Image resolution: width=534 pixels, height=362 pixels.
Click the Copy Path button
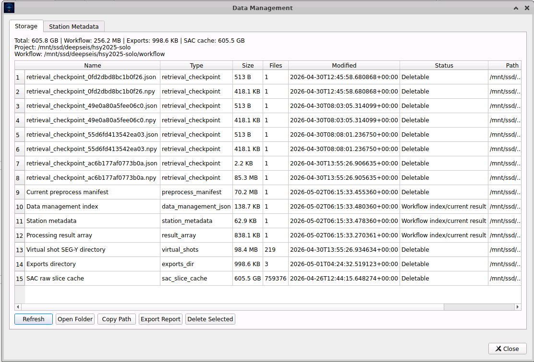coord(117,319)
